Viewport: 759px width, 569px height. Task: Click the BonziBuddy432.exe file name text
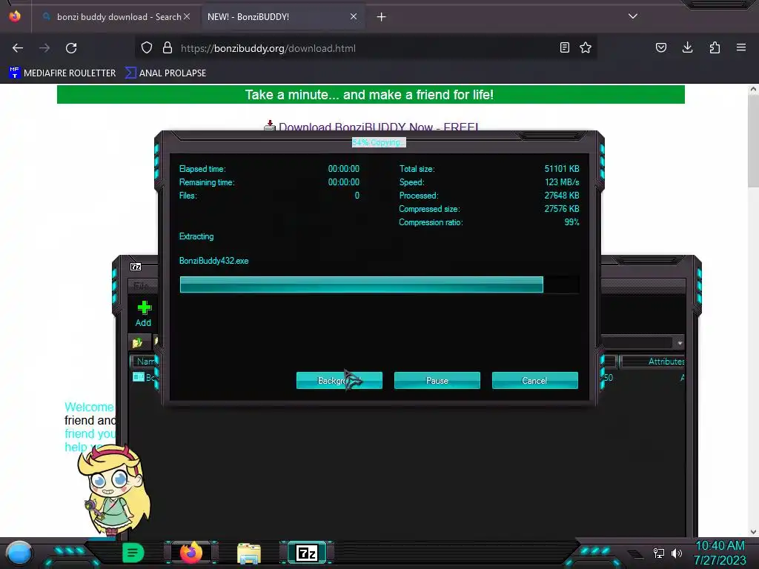tap(214, 260)
